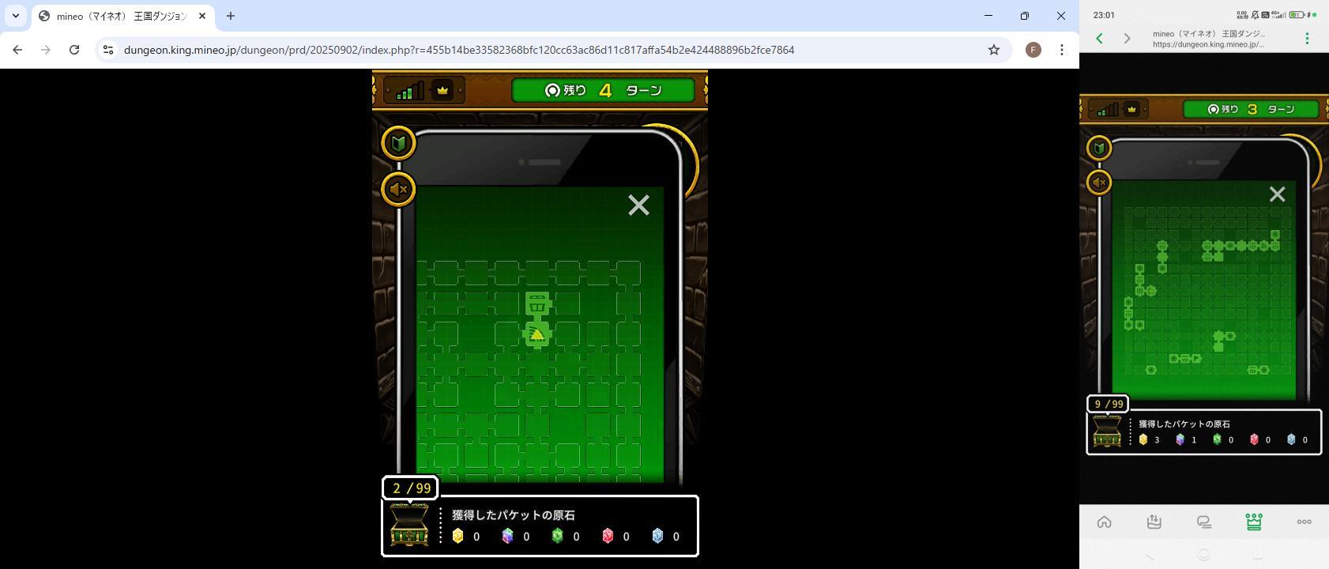Close the mineo browser tab
The height and width of the screenshot is (569, 1329).
pos(201,16)
